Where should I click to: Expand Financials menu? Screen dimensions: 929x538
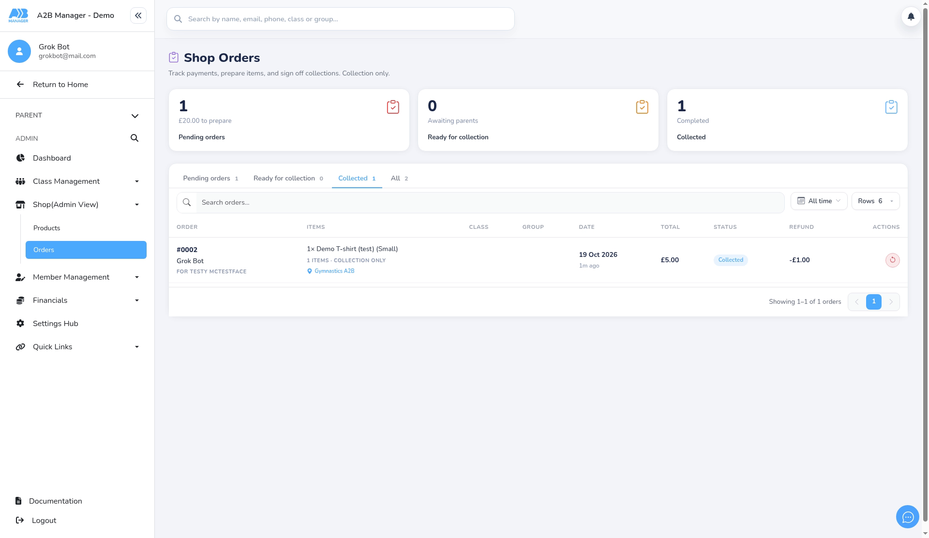click(x=77, y=300)
